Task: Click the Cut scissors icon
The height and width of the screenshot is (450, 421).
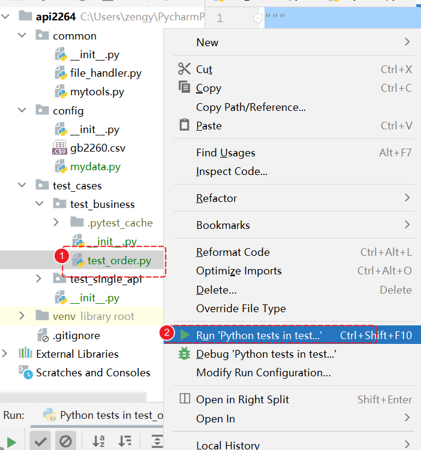Action: tap(184, 69)
